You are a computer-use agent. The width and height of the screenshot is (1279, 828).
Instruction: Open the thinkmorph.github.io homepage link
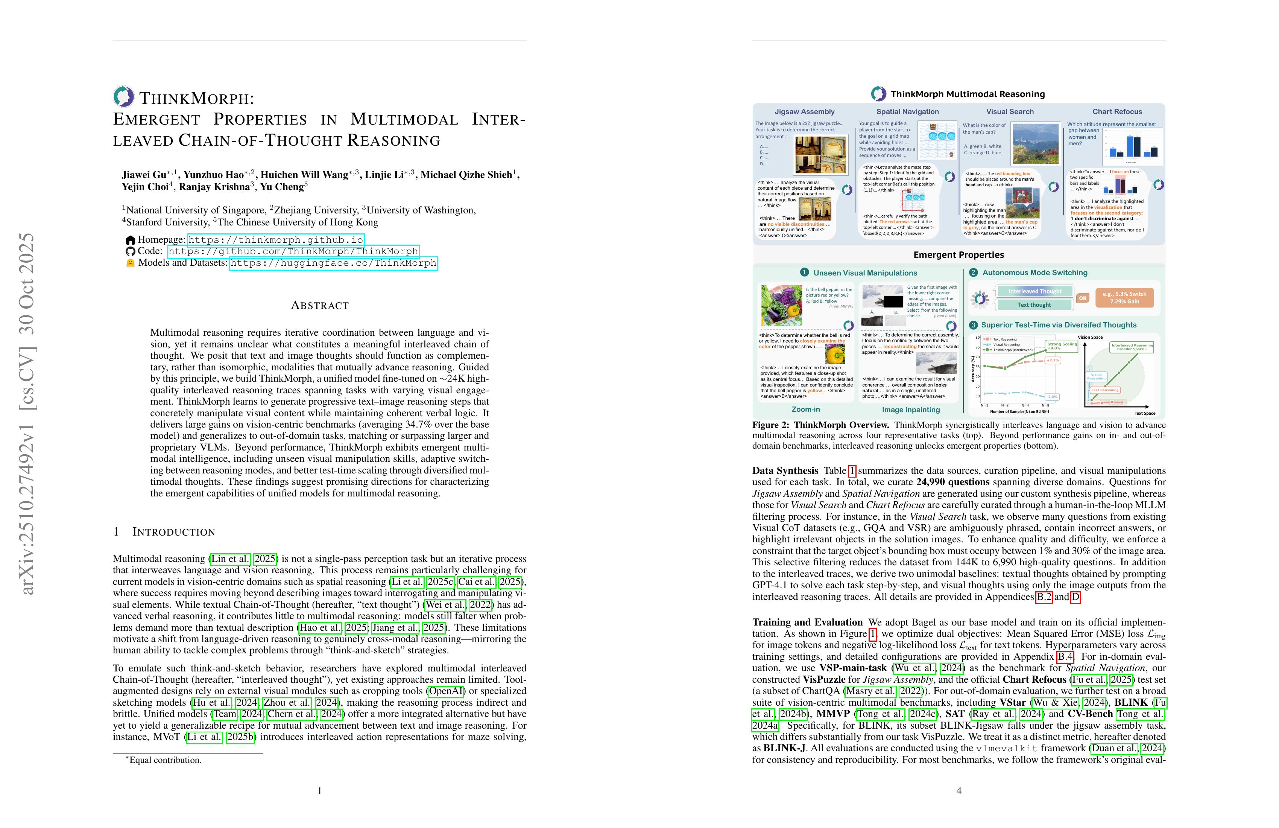(x=276, y=240)
